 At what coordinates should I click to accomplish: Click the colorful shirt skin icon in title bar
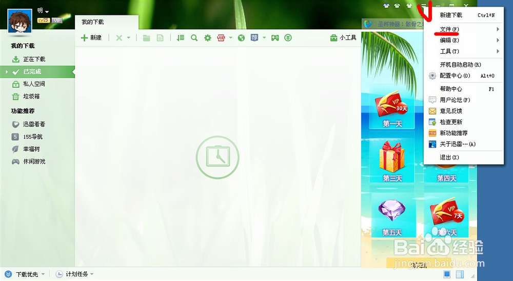[387, 6]
